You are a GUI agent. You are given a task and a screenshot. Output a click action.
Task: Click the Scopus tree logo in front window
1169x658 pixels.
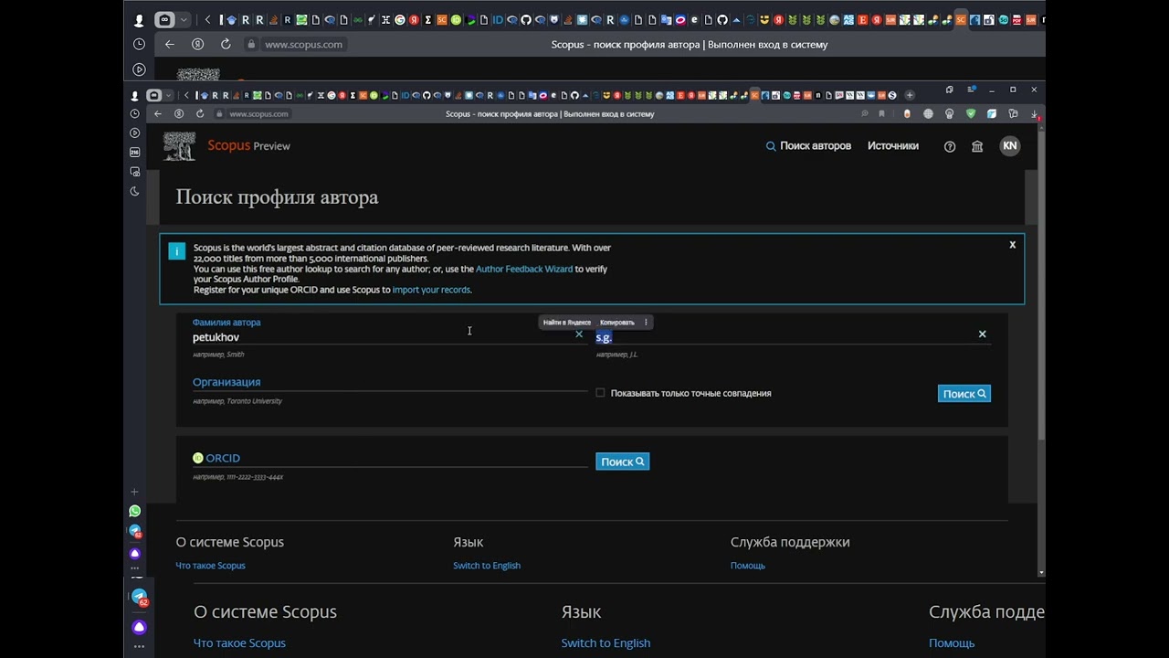[x=179, y=146]
